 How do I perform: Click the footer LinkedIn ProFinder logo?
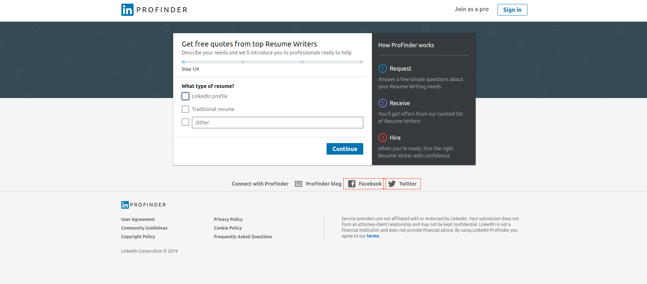143,205
